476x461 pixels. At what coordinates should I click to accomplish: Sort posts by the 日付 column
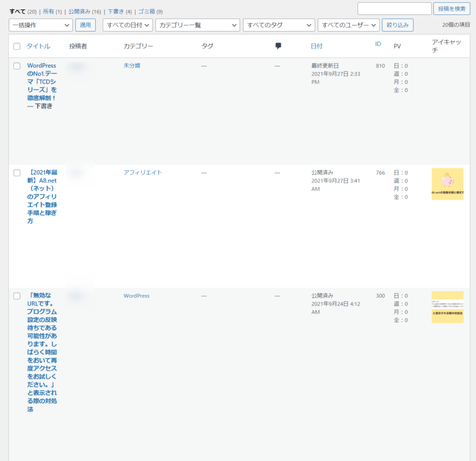click(317, 46)
